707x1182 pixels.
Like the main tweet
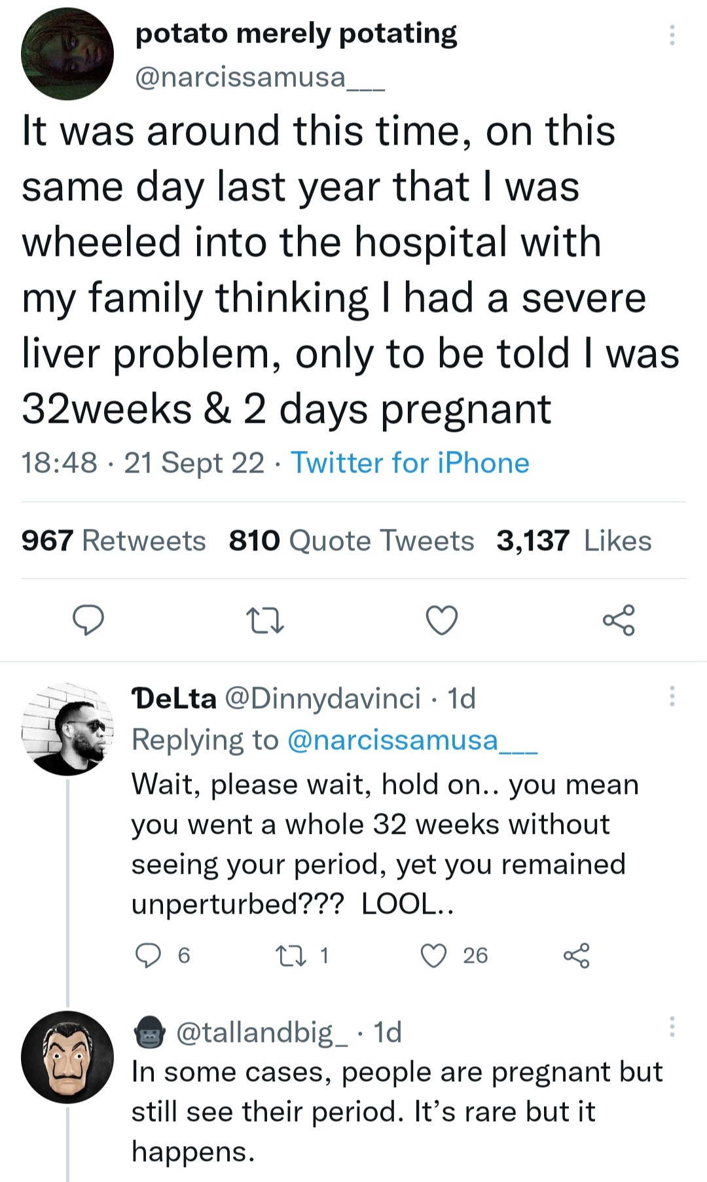point(442,620)
